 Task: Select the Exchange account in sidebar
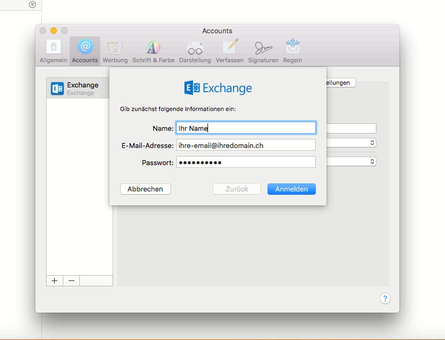tap(78, 88)
